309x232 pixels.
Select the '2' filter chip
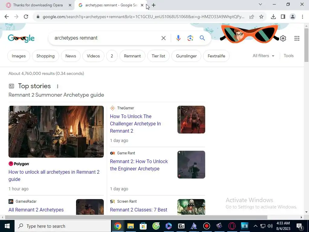point(112,56)
